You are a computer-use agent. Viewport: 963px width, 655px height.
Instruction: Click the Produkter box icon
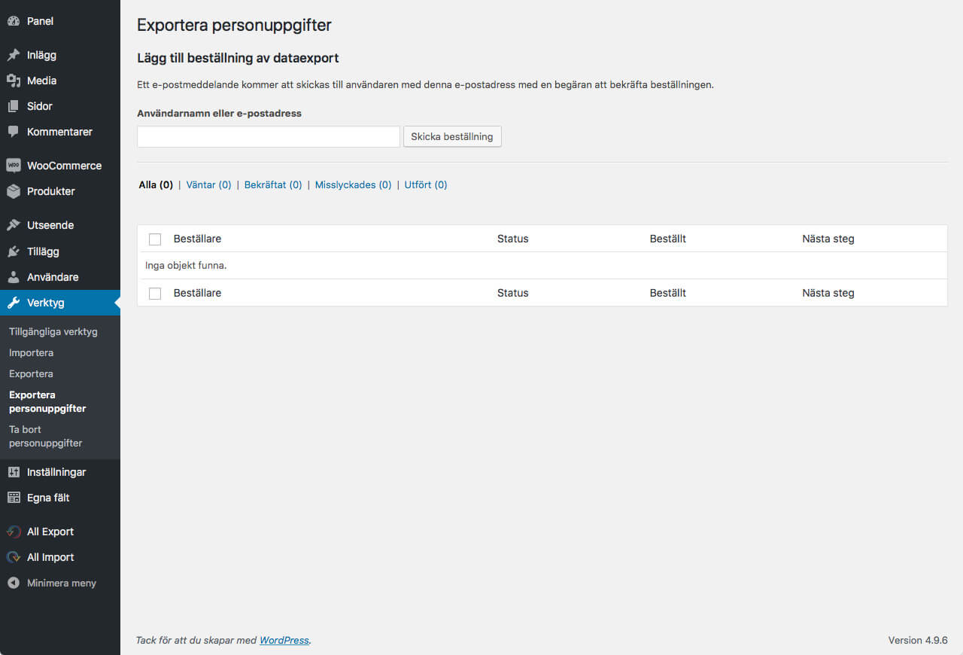(x=14, y=191)
